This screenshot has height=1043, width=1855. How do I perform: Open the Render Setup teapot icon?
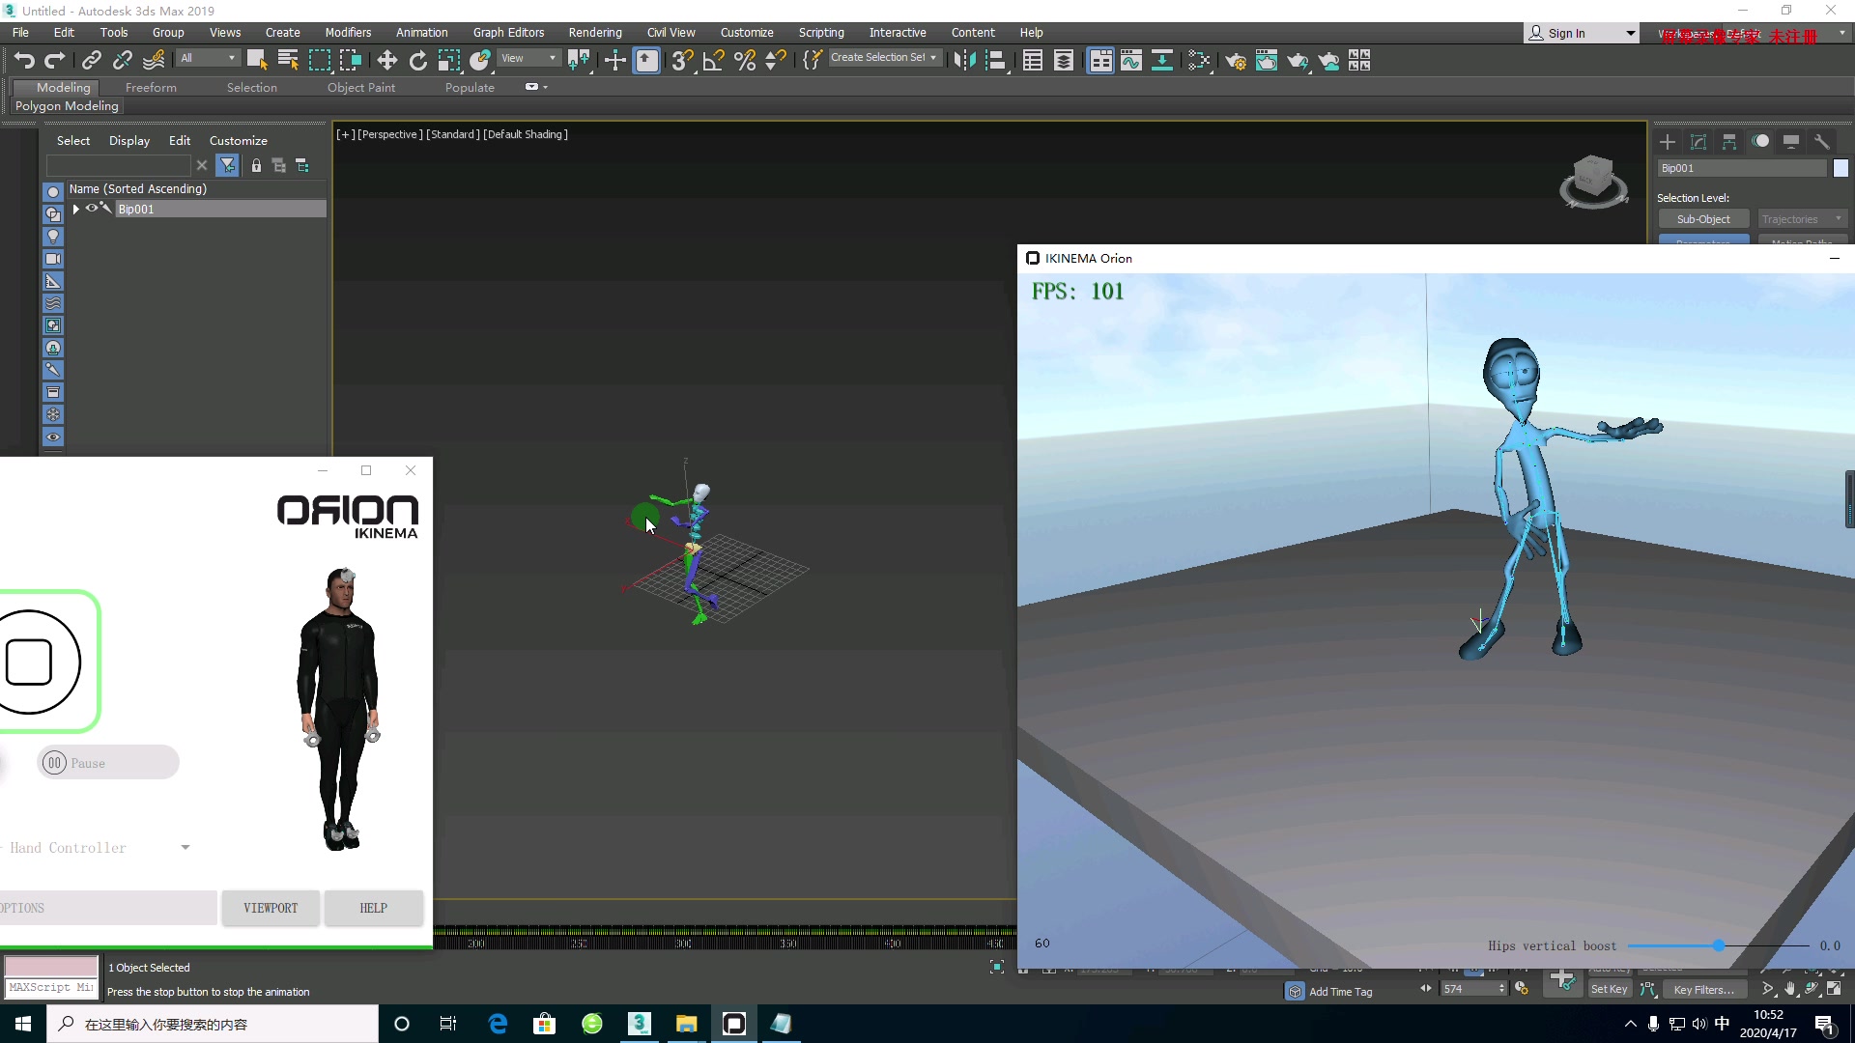[1235, 61]
